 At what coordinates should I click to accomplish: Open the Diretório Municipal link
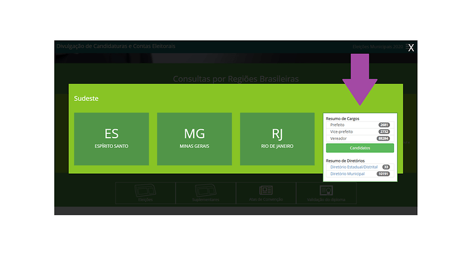[348, 174]
